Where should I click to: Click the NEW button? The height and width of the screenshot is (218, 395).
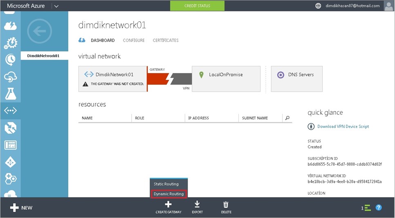(x=21, y=208)
